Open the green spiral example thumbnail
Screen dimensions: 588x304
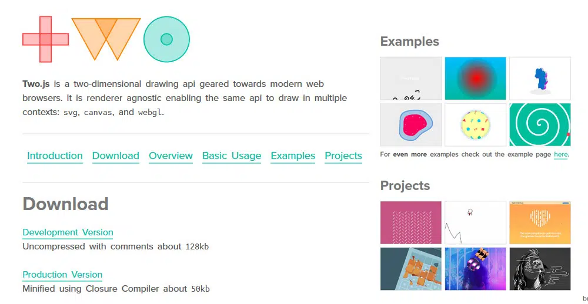(x=539, y=124)
